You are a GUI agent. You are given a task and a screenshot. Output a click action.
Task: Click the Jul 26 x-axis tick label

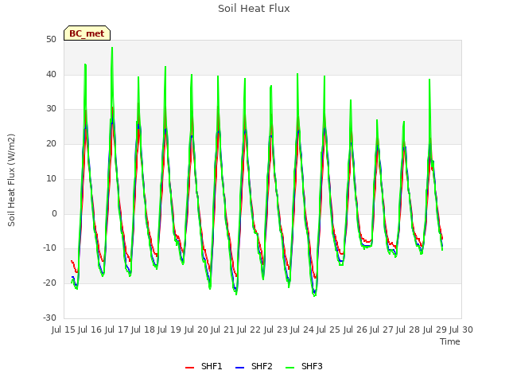[356, 329]
